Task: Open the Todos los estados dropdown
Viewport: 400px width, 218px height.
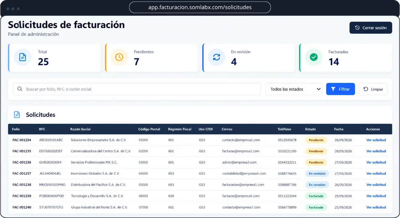Action: pos(294,89)
